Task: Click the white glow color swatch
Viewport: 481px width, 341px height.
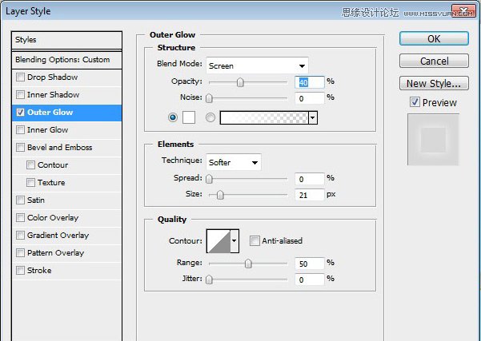Action: pos(189,117)
